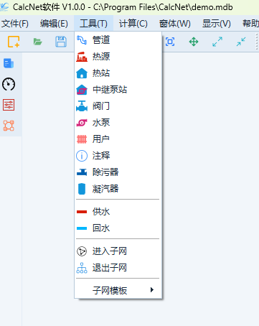Open the orange network nodes sidebar icon

click(x=9, y=126)
